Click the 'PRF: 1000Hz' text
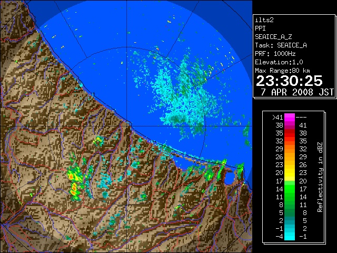The width and height of the screenshot is (337, 253). (275, 54)
